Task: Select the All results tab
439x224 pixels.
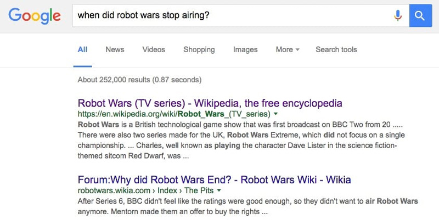Action: click(x=83, y=49)
